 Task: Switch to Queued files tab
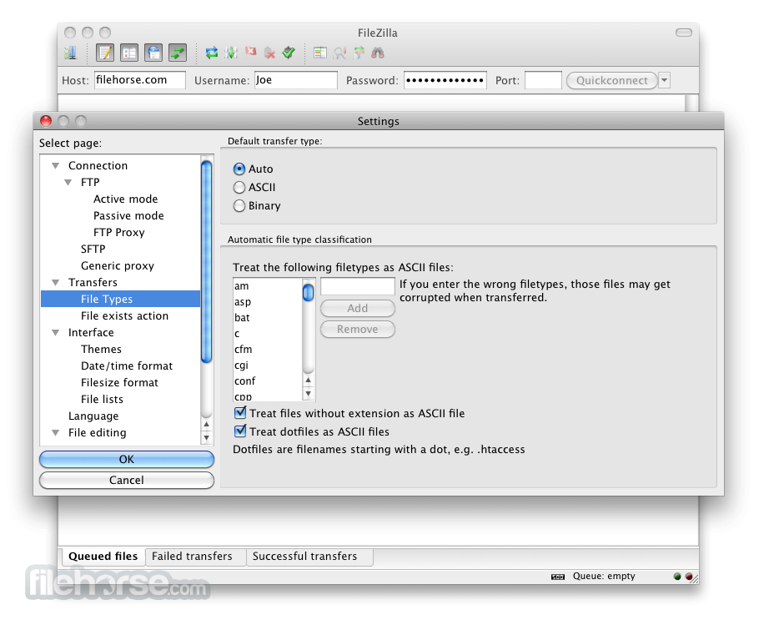click(x=103, y=557)
